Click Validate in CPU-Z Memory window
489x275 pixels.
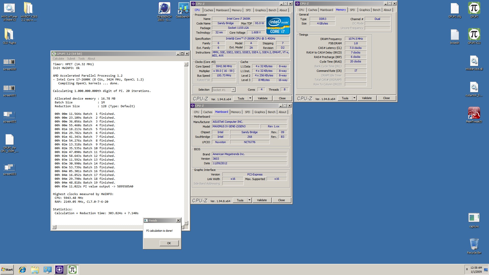[x=367, y=98]
